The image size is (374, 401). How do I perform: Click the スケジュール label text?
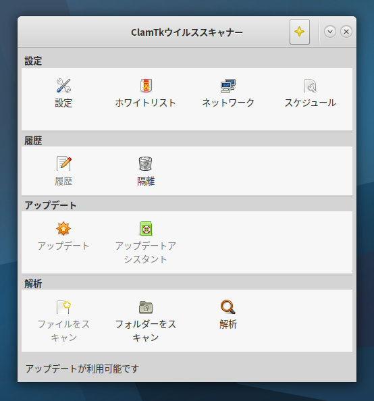(x=311, y=103)
